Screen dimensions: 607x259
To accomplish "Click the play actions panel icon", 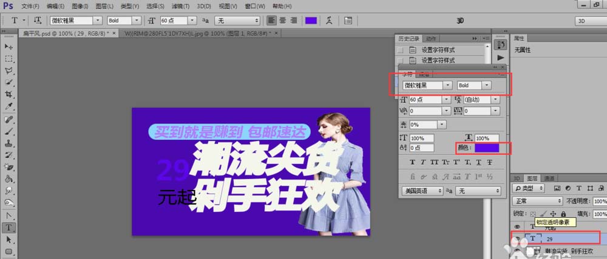I will coord(501,57).
